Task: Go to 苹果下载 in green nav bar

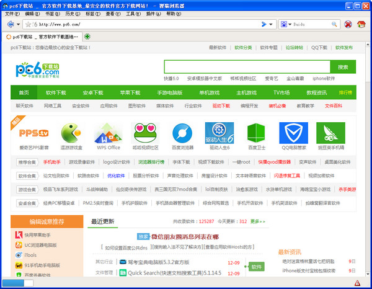Action: pos(130,92)
